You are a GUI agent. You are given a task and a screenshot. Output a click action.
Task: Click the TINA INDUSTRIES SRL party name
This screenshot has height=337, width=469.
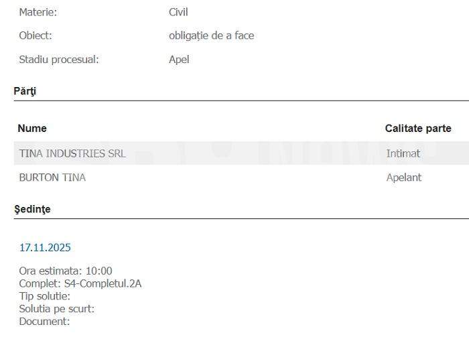(72, 153)
